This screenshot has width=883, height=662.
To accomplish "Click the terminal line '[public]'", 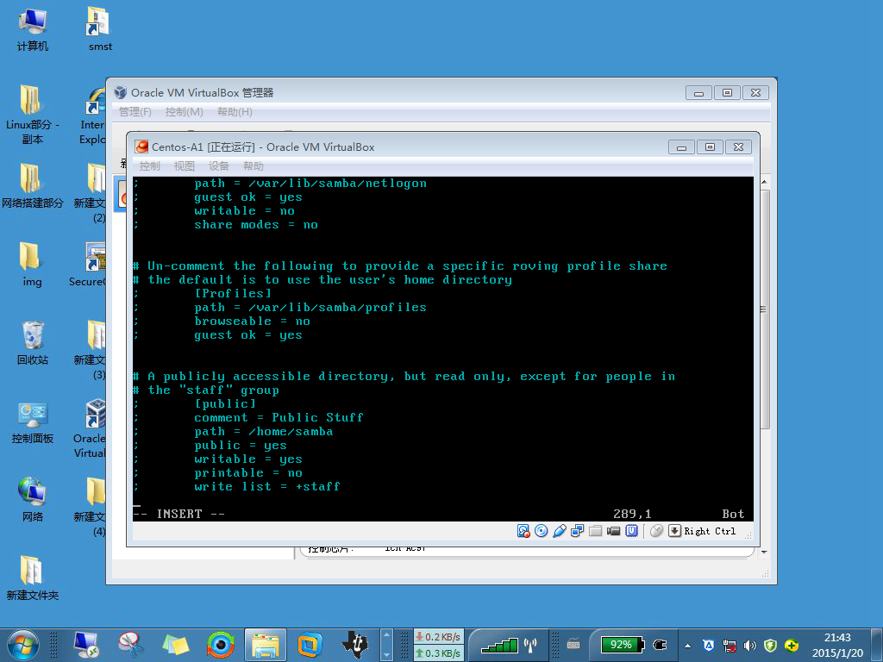I will click(225, 403).
